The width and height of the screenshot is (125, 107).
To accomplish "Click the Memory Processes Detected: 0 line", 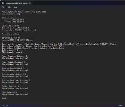I will tap(14, 56).
